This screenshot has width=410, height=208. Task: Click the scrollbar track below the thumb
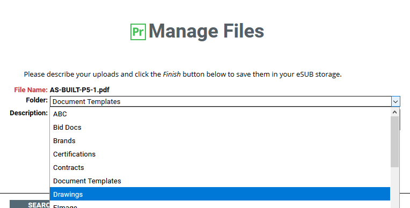point(394,188)
